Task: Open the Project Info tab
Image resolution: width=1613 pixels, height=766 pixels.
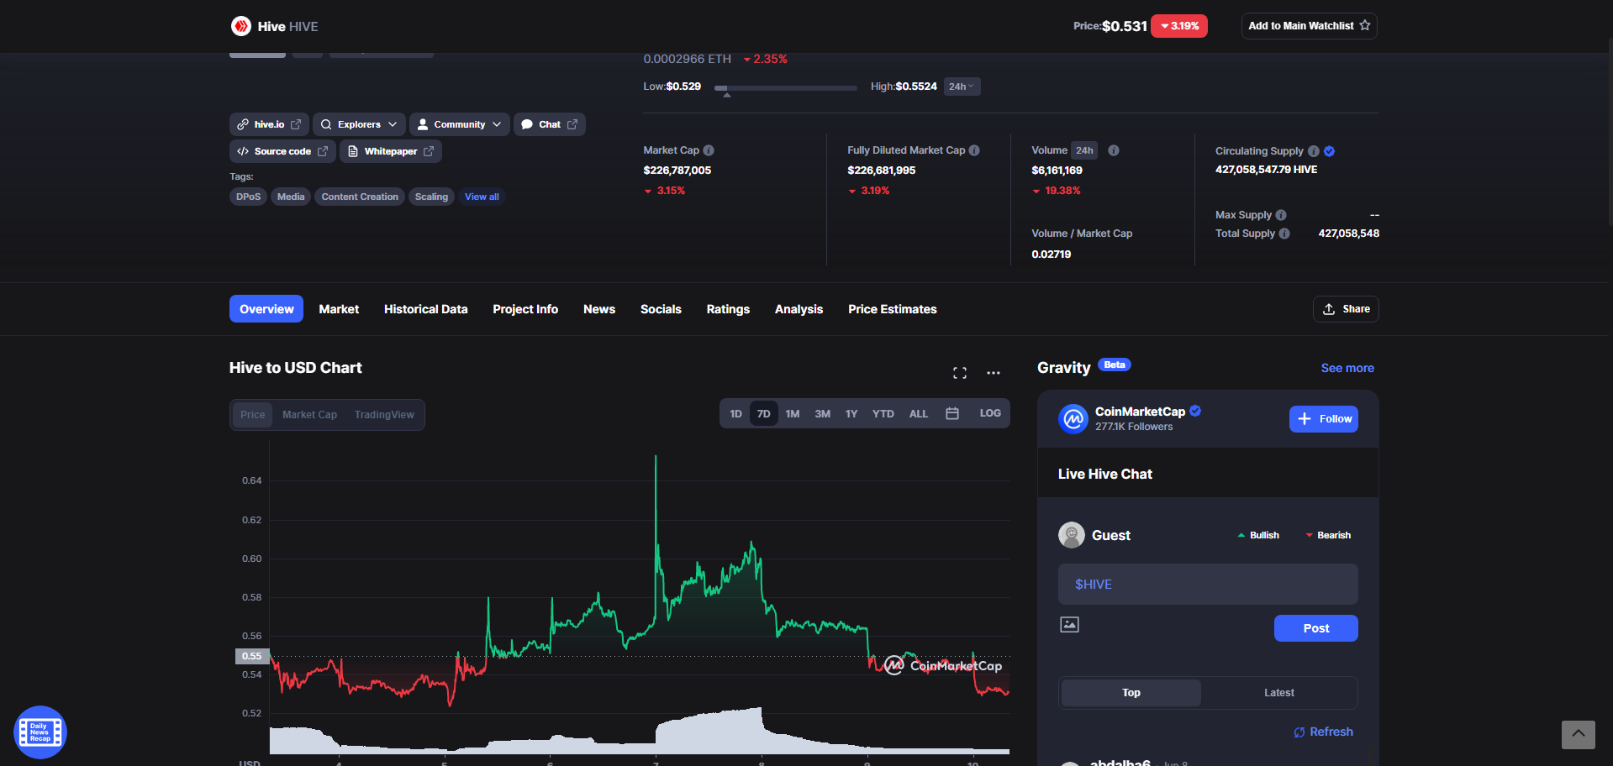Action: (x=525, y=309)
